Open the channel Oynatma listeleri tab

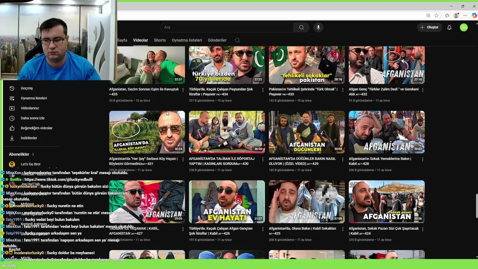tap(187, 40)
